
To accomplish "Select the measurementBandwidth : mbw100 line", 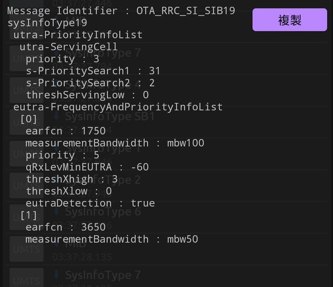I will click(114, 143).
